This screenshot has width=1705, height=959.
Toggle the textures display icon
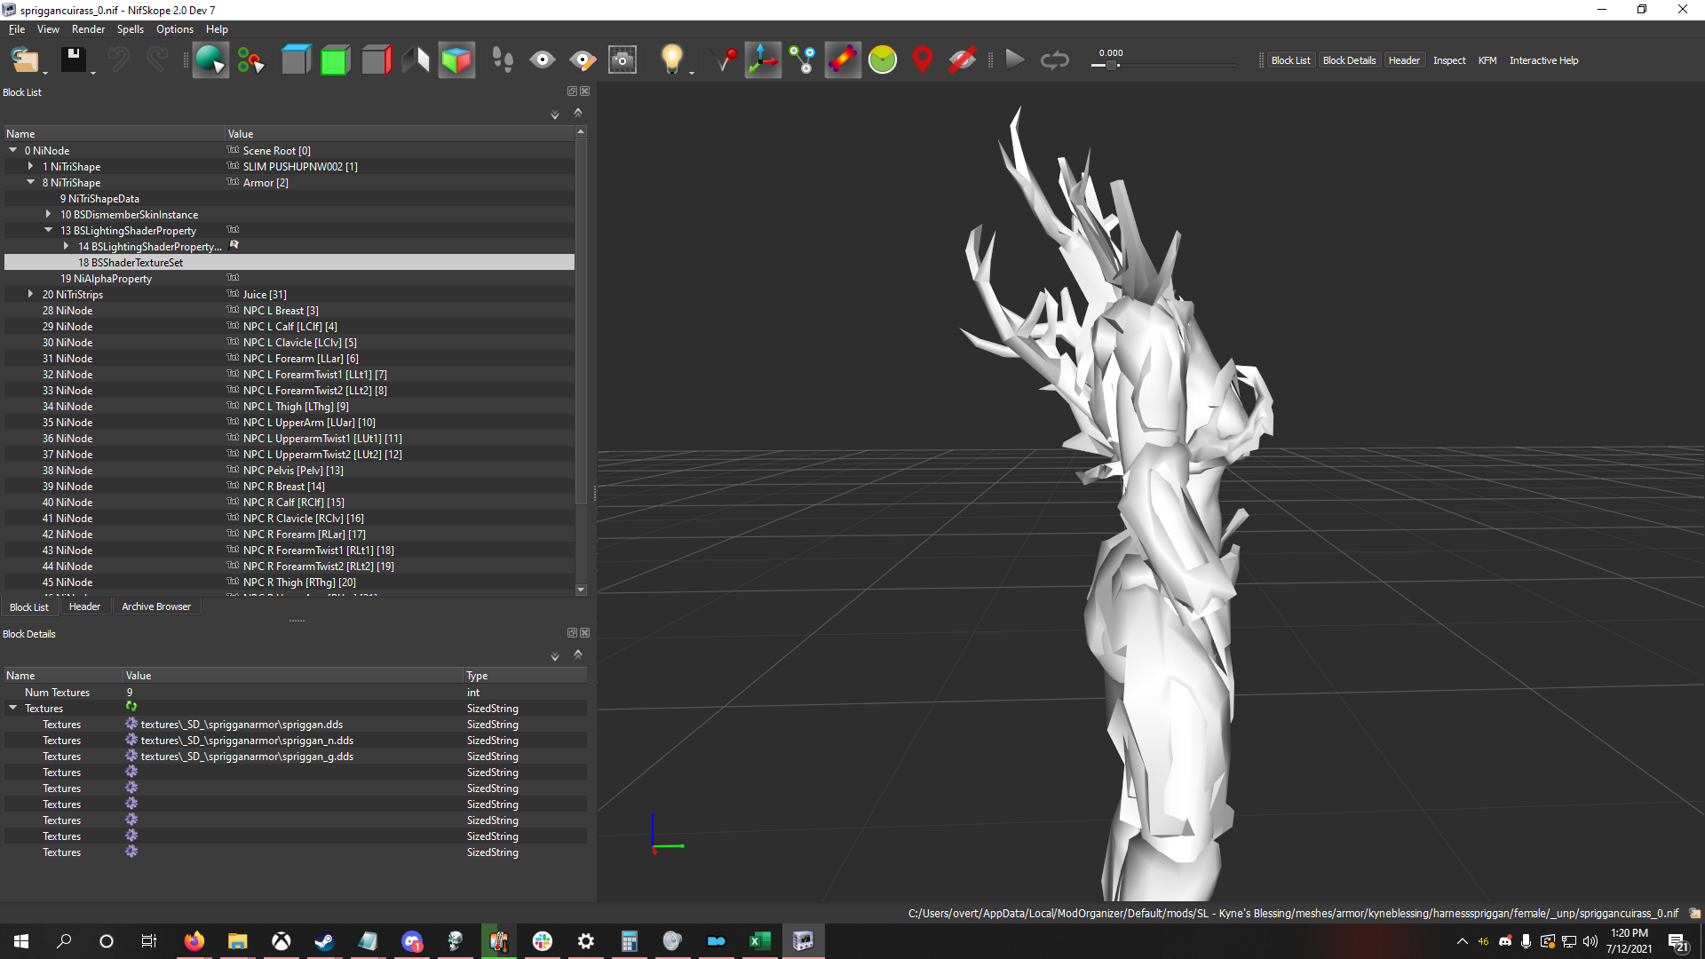coord(843,60)
